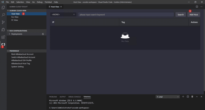Open the Edit menu
Viewport: 205px width, 110px height.
13,2
